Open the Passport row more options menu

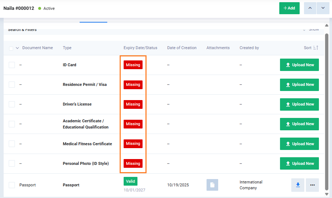312,185
